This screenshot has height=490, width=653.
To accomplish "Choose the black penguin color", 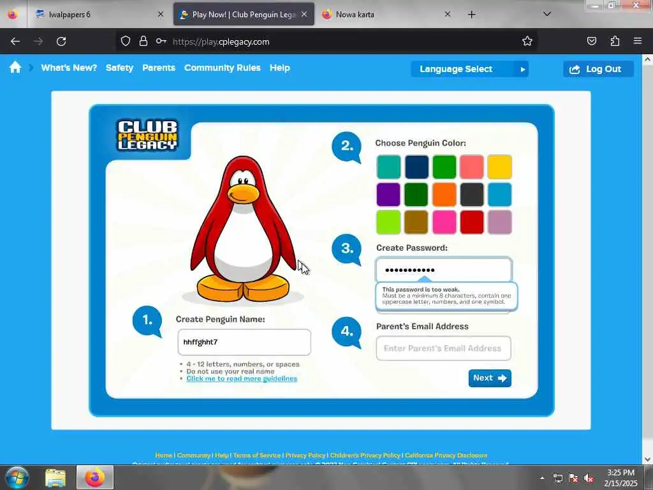I will pos(472,195).
